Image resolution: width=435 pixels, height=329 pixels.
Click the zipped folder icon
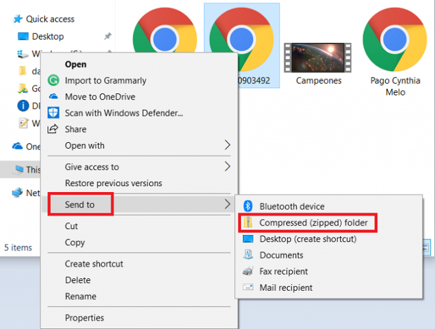point(247,222)
